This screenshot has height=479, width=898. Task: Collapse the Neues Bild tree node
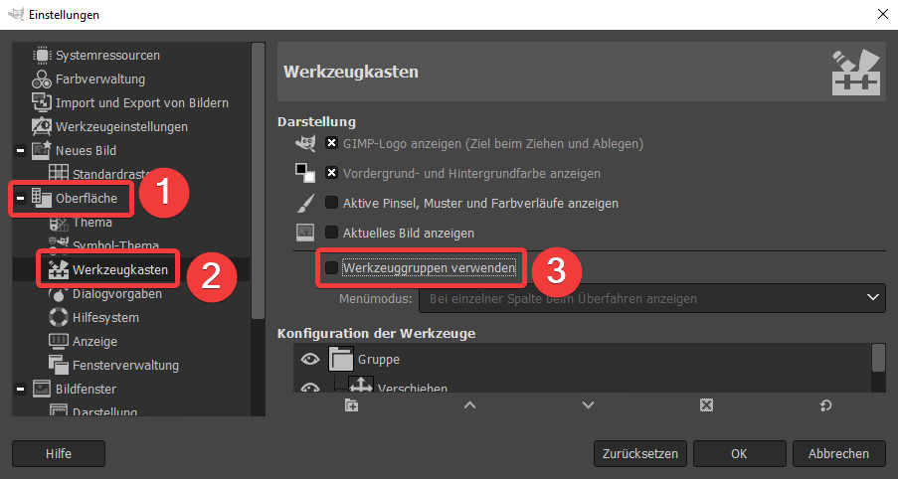(x=21, y=150)
